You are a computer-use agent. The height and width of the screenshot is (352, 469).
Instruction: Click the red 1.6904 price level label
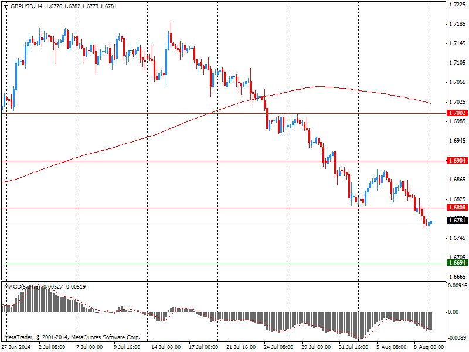coord(457,160)
